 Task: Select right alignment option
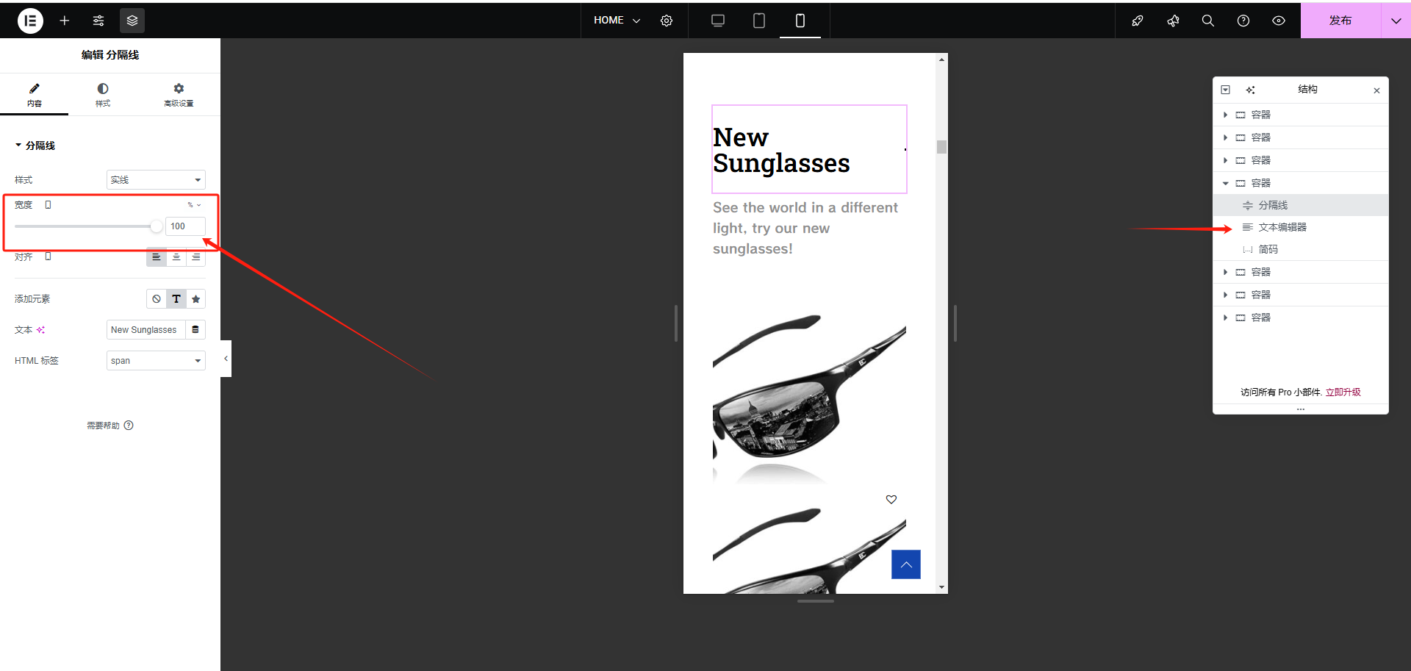(x=196, y=257)
